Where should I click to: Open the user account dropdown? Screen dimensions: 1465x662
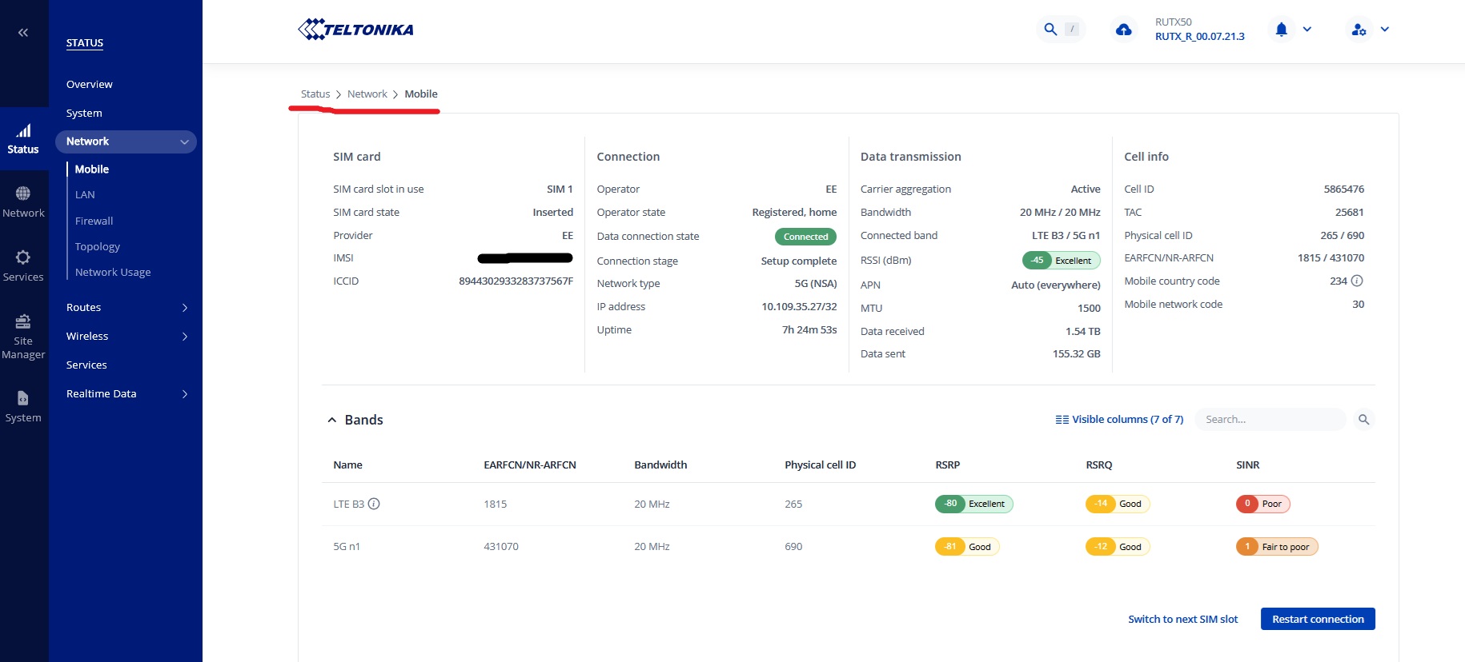coord(1370,30)
